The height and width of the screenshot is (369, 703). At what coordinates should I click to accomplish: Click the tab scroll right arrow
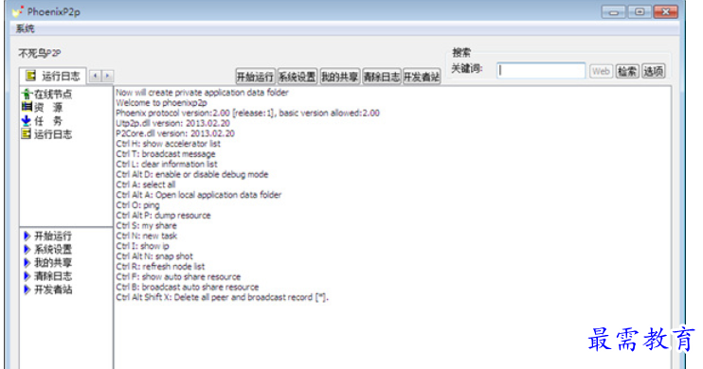click(108, 76)
